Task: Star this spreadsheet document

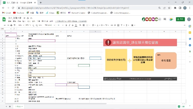Action: pyautogui.click(x=25, y=18)
